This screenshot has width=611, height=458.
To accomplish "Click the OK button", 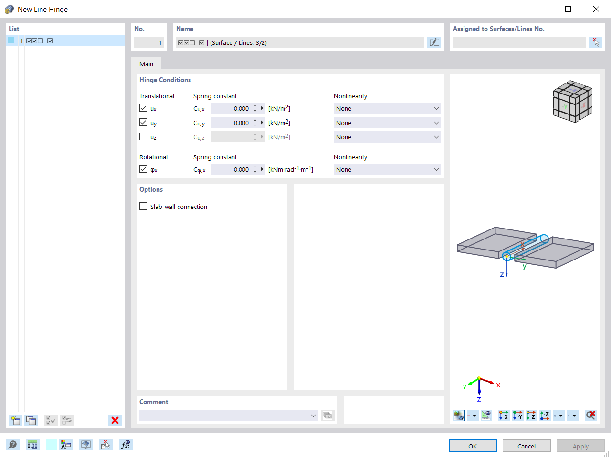I will (x=473, y=446).
